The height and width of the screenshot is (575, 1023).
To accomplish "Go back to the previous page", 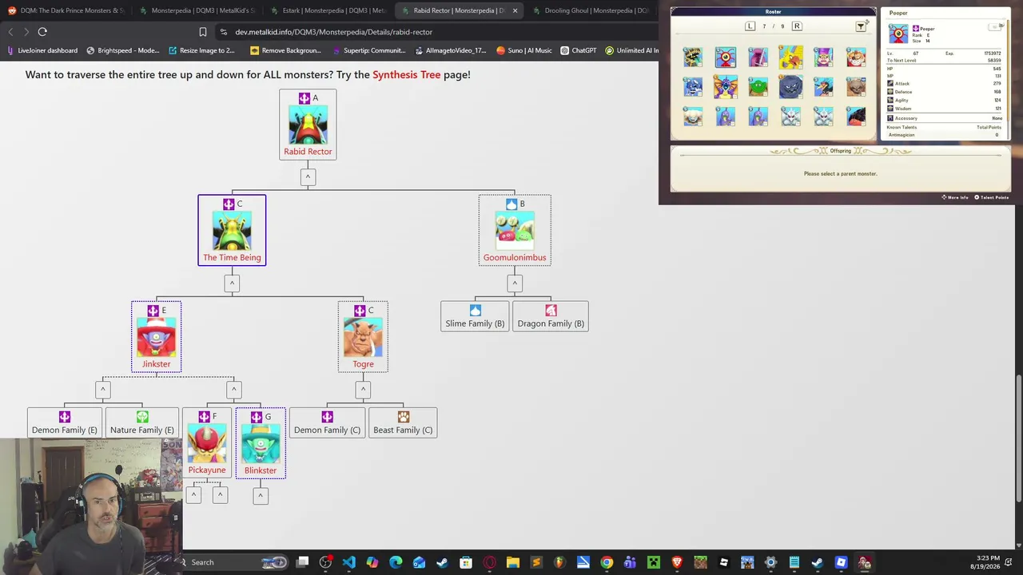I will [10, 32].
